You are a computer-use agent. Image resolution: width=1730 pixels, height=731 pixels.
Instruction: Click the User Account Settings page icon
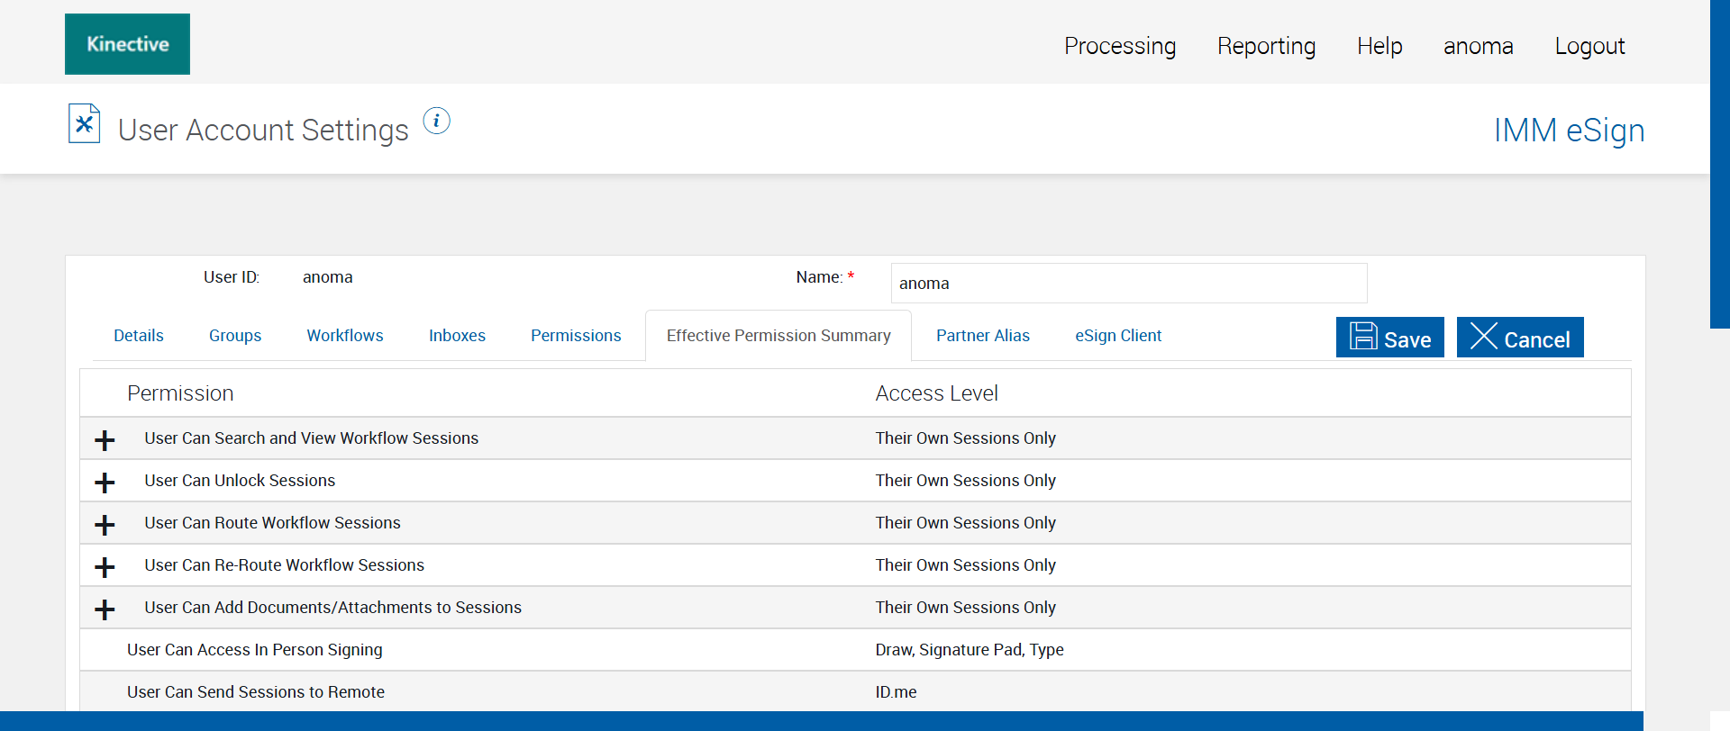84,124
